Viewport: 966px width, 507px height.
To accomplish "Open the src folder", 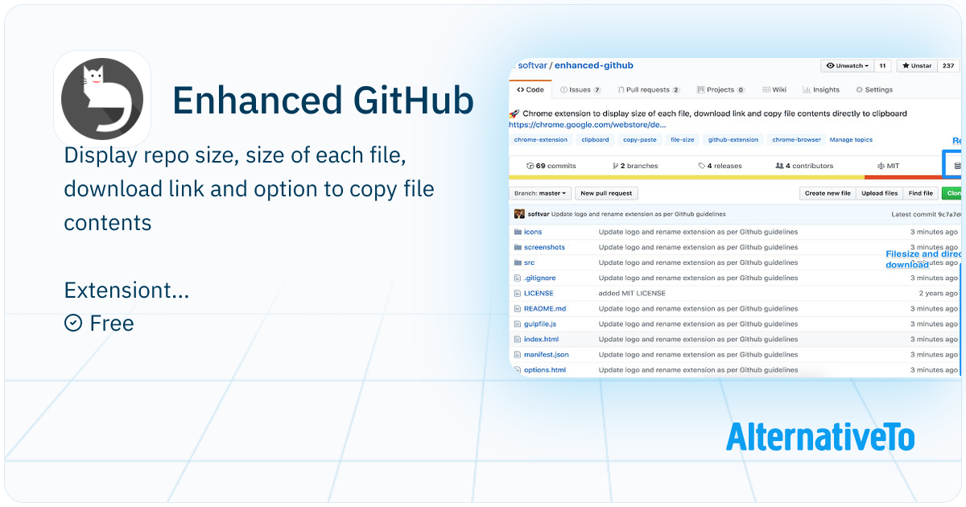I will pos(529,262).
